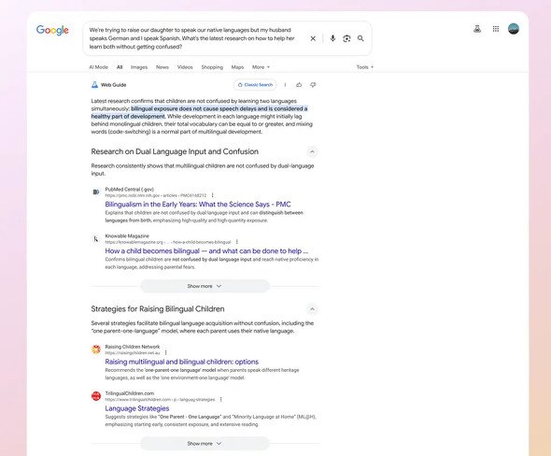This screenshot has height=456, width=551.
Task: Click the Knowable Magazine source name
Action: tap(127, 235)
